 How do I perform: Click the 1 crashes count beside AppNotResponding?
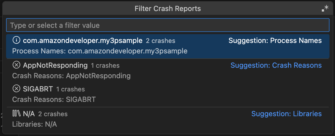(x=105, y=66)
